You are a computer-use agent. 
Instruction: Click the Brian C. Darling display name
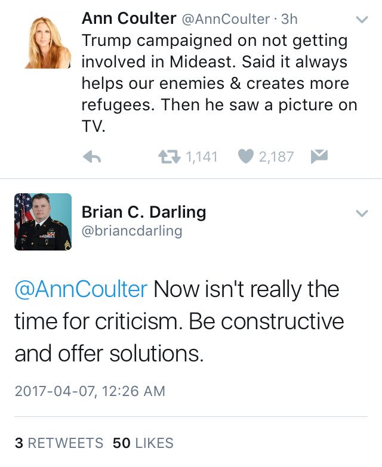click(143, 212)
